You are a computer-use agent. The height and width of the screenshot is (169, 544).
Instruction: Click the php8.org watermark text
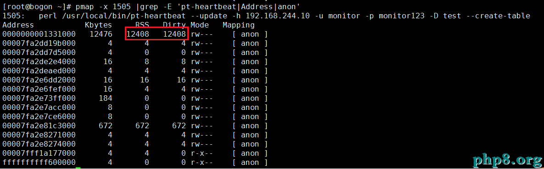[x=506, y=160]
